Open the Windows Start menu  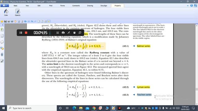(x=3, y=108)
